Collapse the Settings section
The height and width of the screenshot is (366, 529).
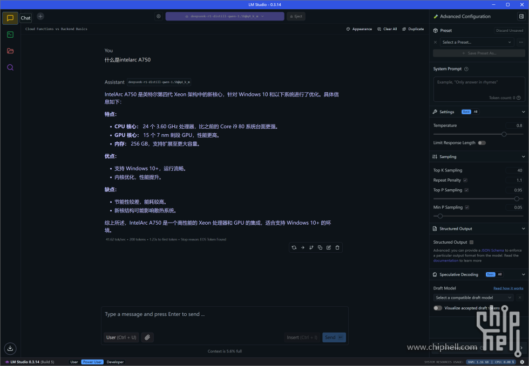523,112
